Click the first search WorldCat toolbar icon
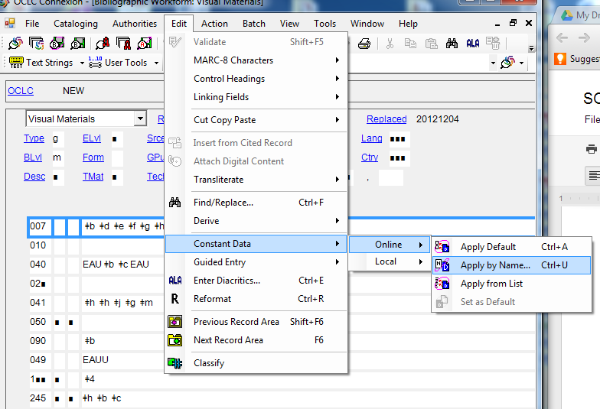This screenshot has height=409, width=600. (x=15, y=44)
